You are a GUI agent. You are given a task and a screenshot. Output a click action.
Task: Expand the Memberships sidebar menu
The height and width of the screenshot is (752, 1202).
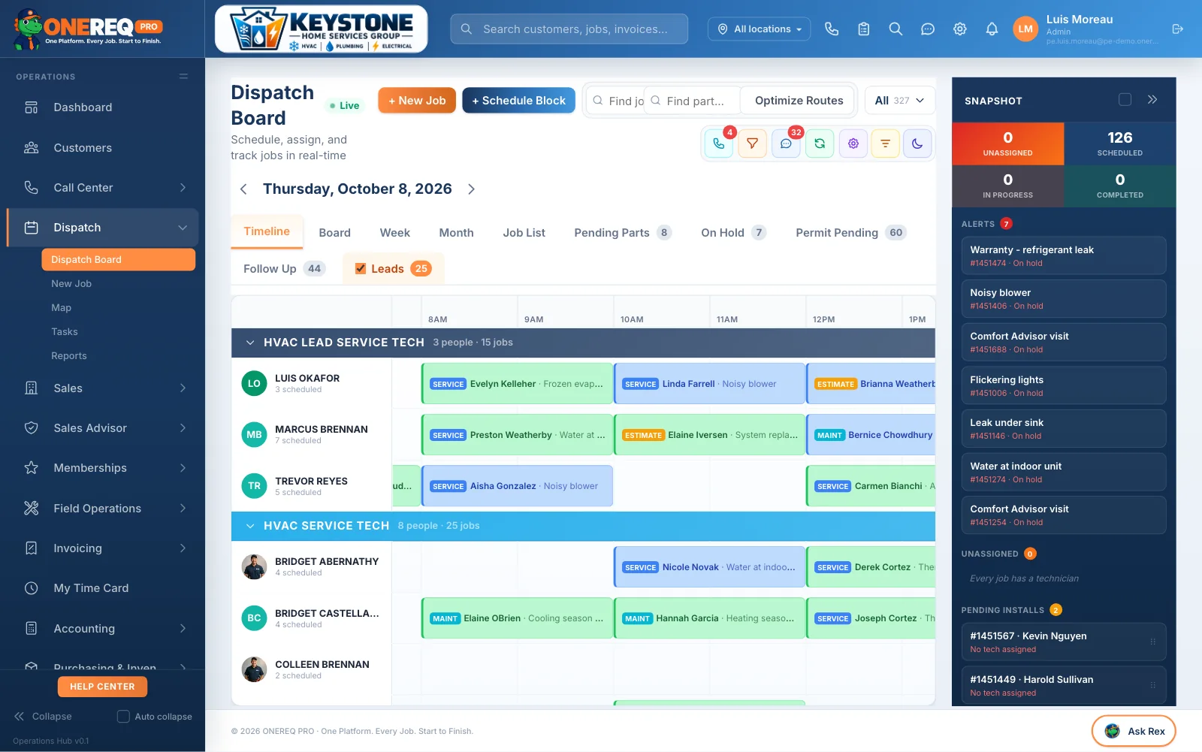pyautogui.click(x=102, y=468)
